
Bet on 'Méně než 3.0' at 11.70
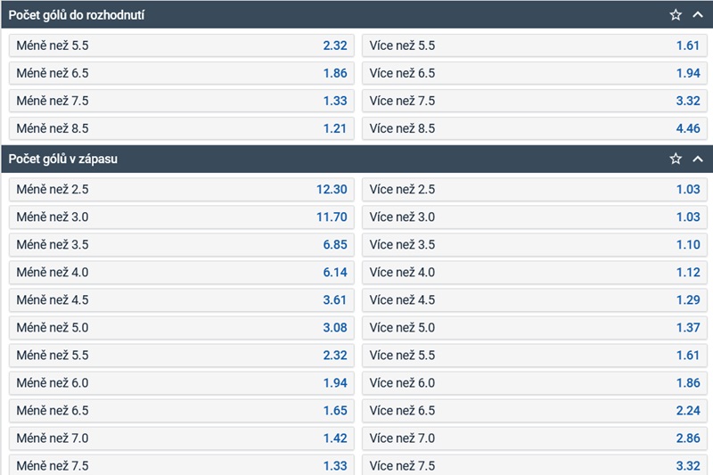point(182,217)
